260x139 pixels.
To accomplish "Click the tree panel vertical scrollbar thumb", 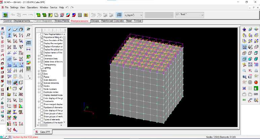I will [65, 56].
